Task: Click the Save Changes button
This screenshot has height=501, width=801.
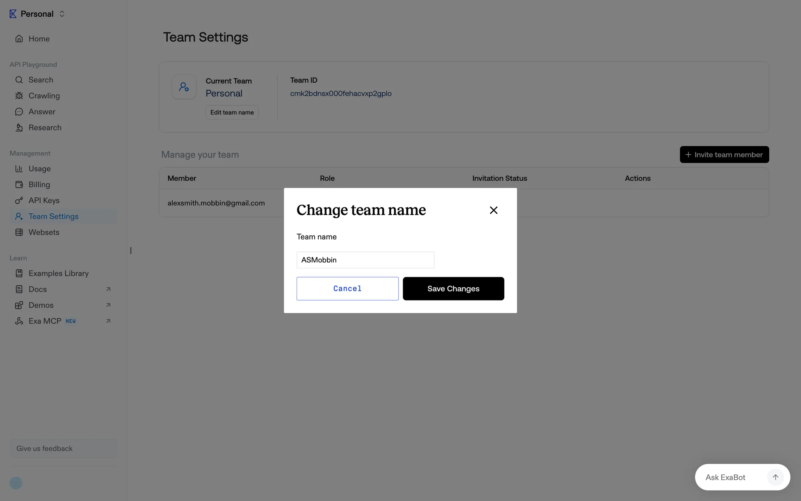Action: [x=453, y=288]
